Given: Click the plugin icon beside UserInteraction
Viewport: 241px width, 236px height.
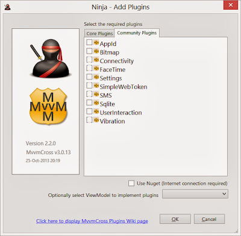Looking at the screenshot, I should pyautogui.click(x=96, y=111).
